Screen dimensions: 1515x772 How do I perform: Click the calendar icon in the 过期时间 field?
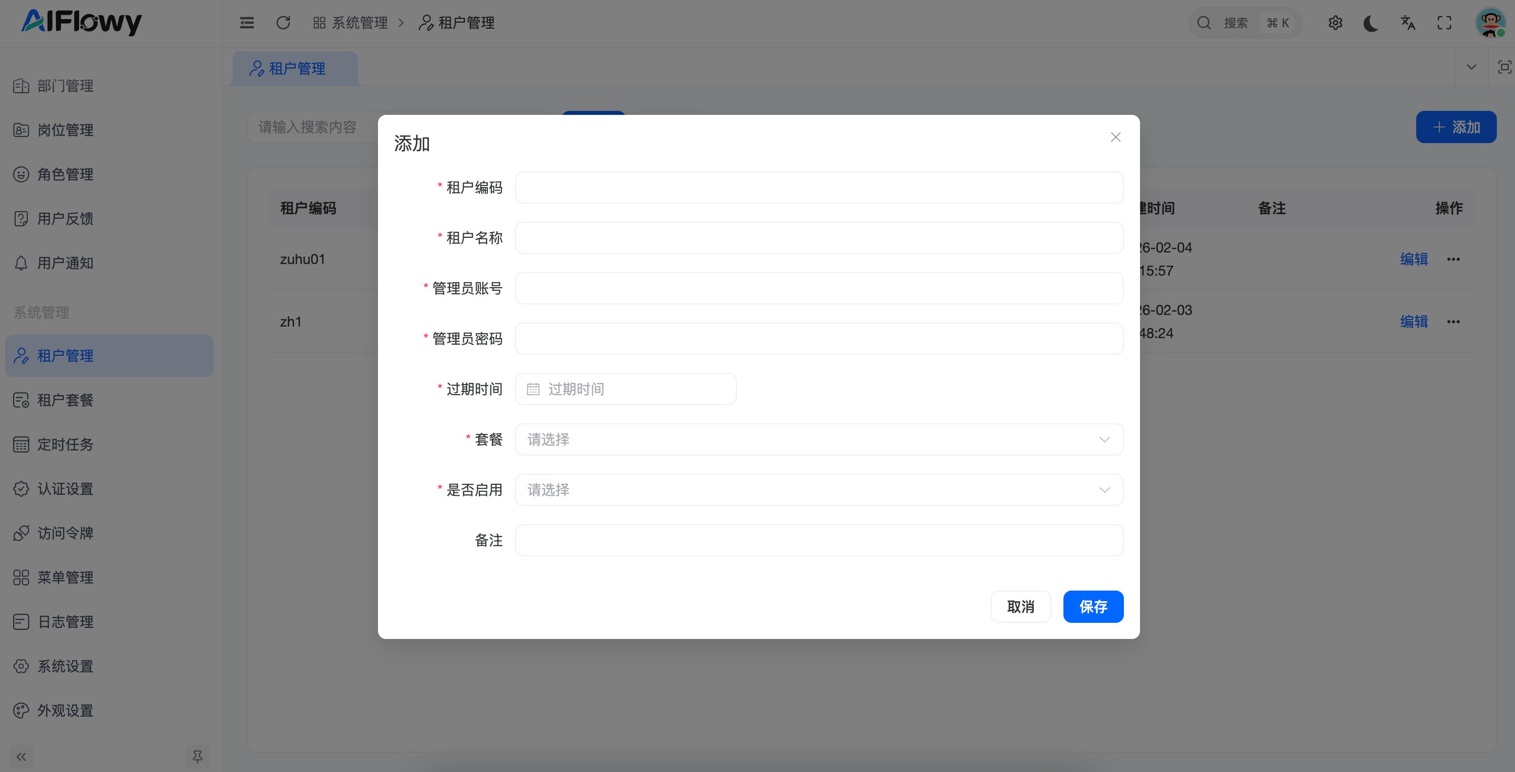533,389
